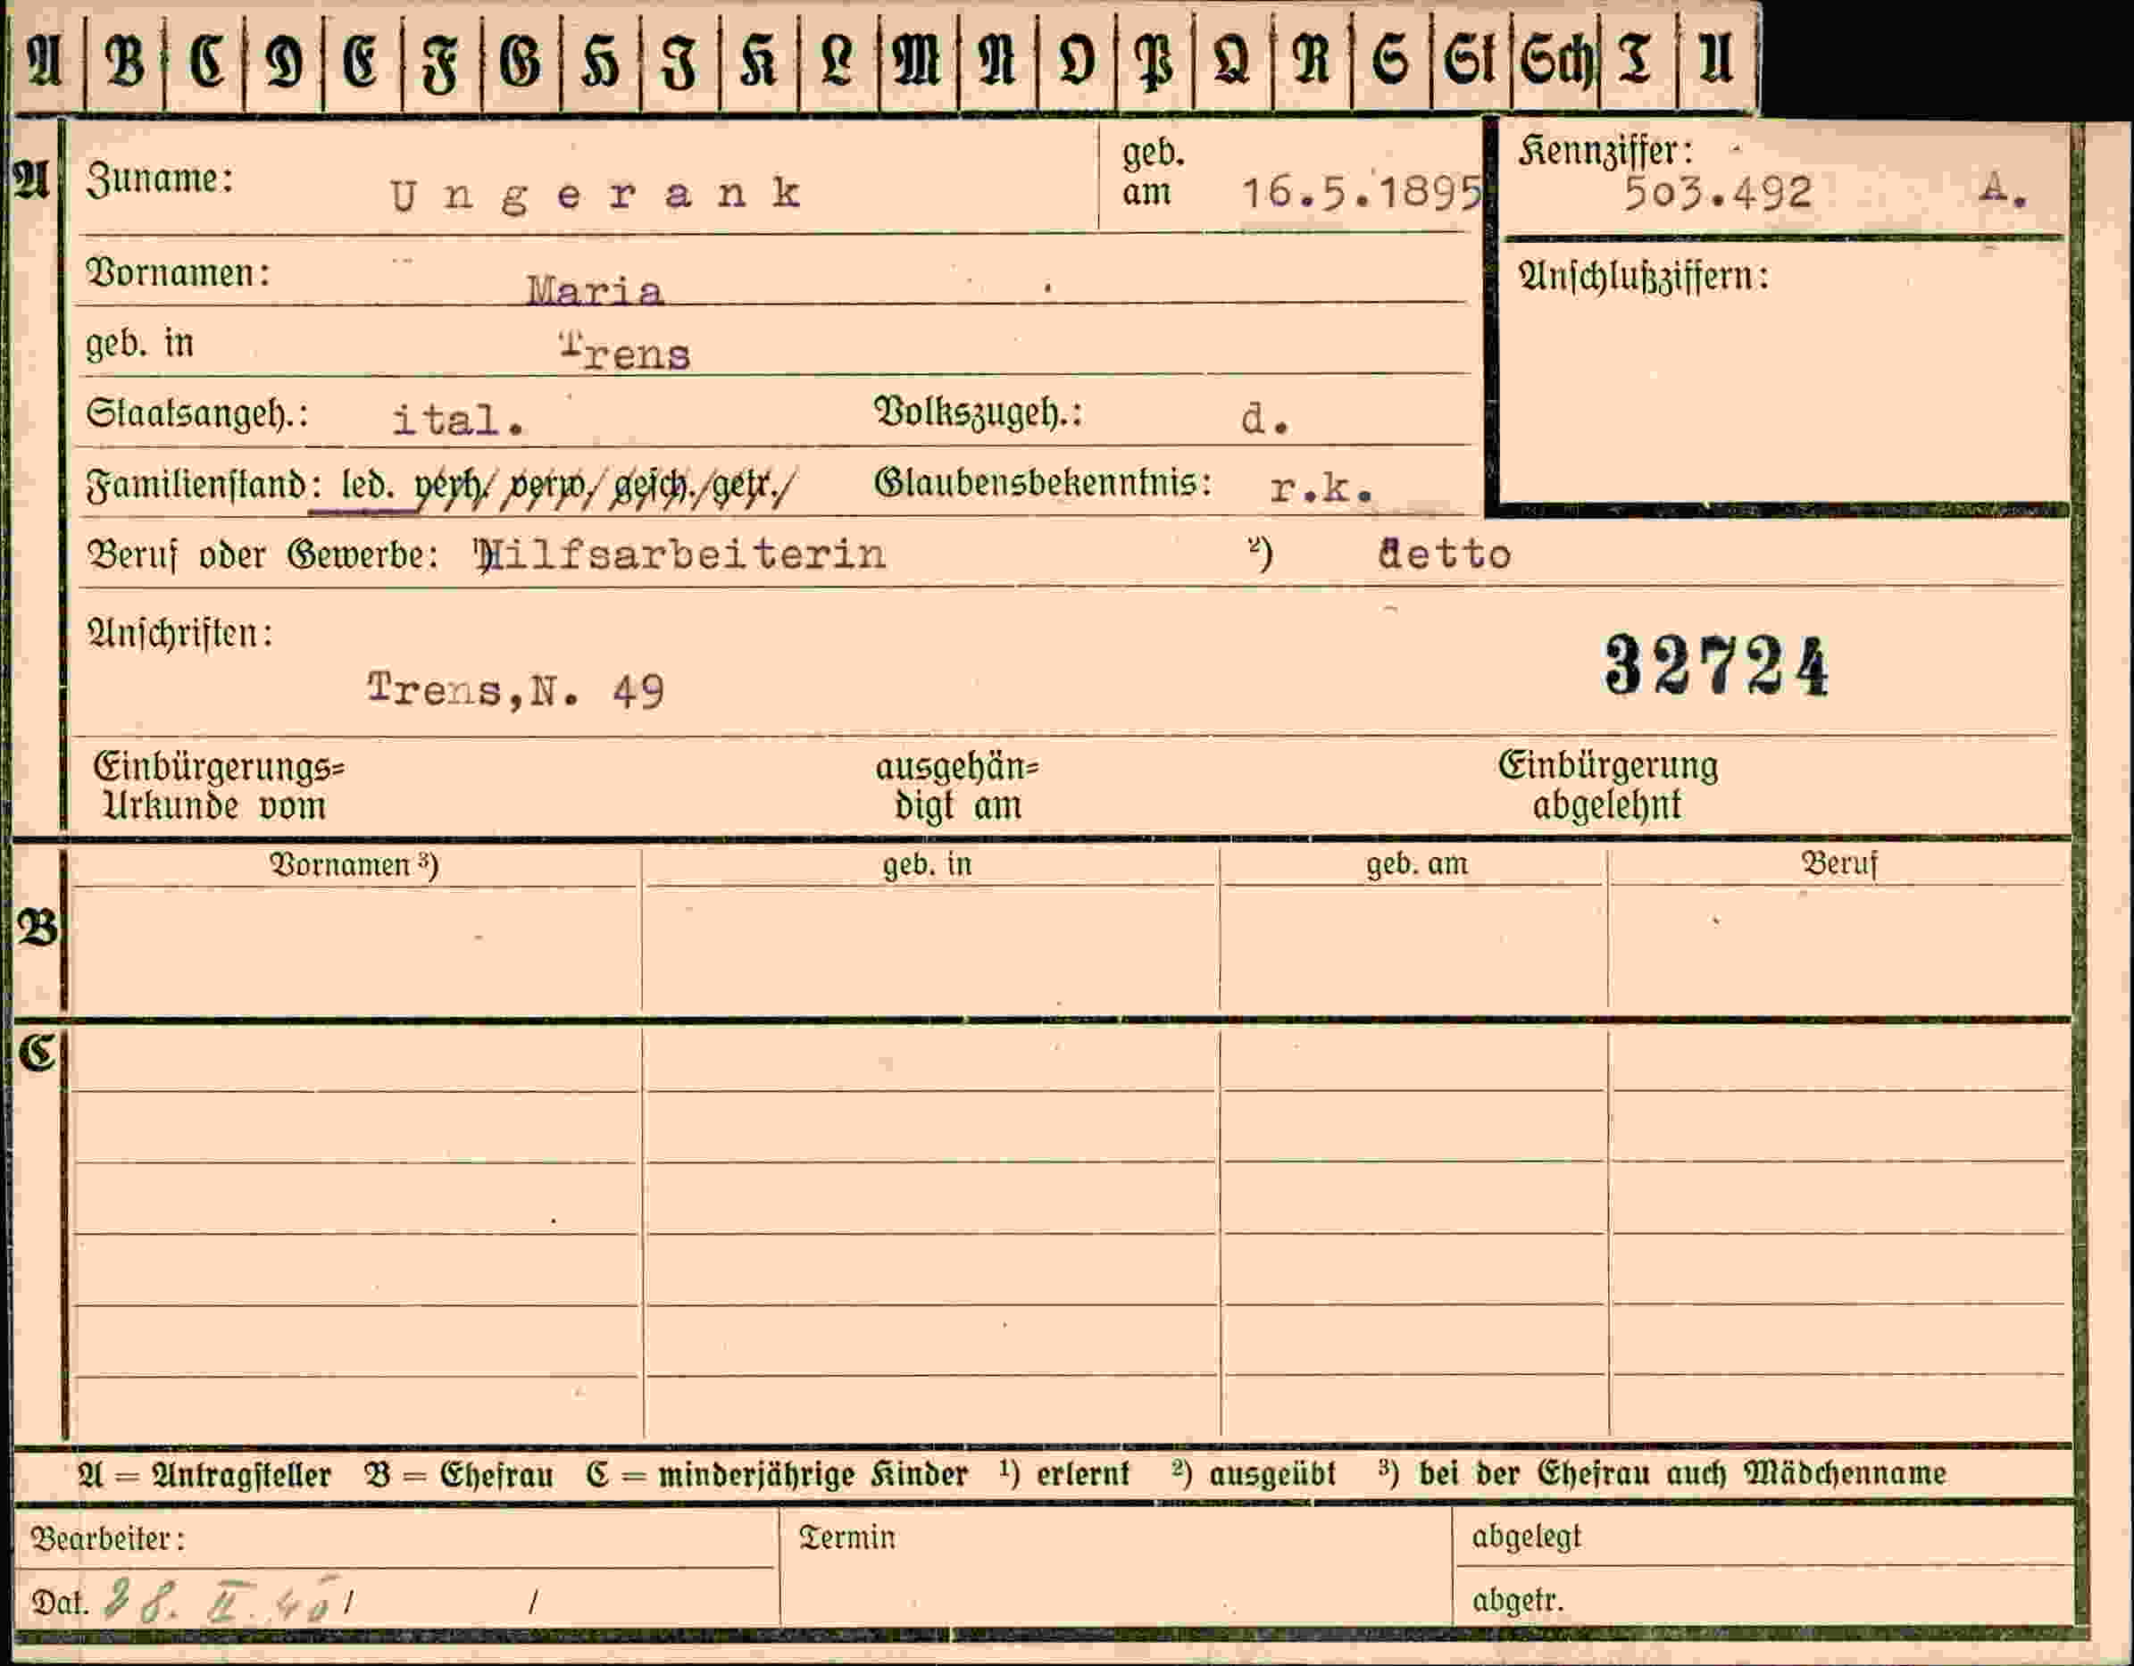Click the legend text "B = Ehefrau"
This screenshot has height=1666, width=2134.
point(458,1474)
